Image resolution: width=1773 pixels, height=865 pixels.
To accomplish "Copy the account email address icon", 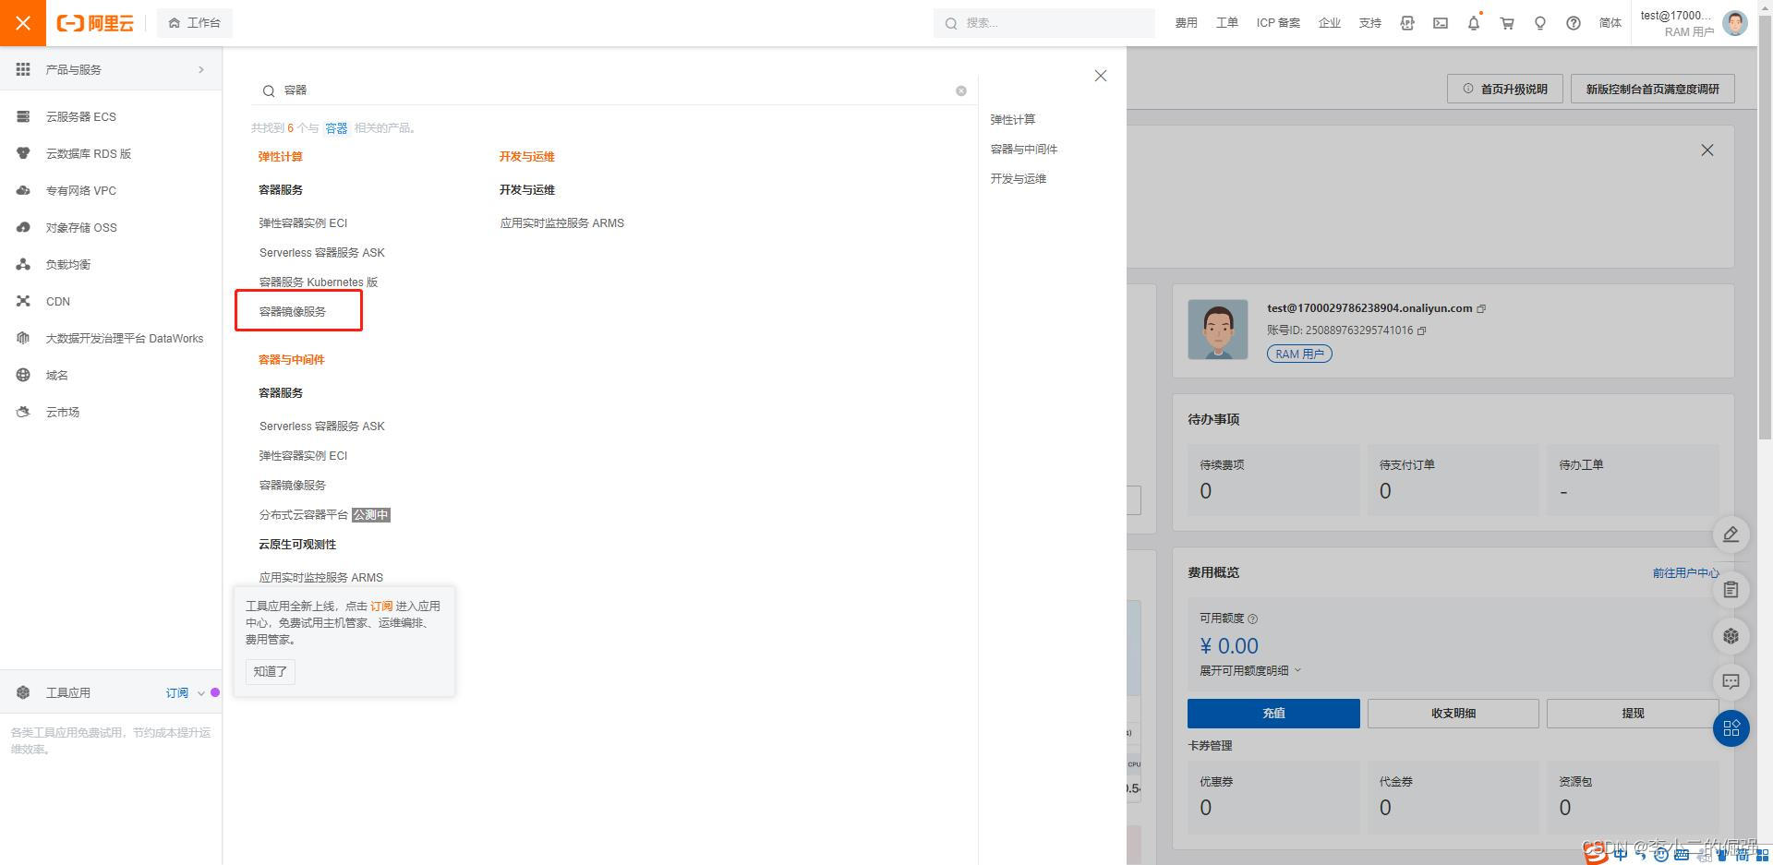I will tap(1481, 308).
